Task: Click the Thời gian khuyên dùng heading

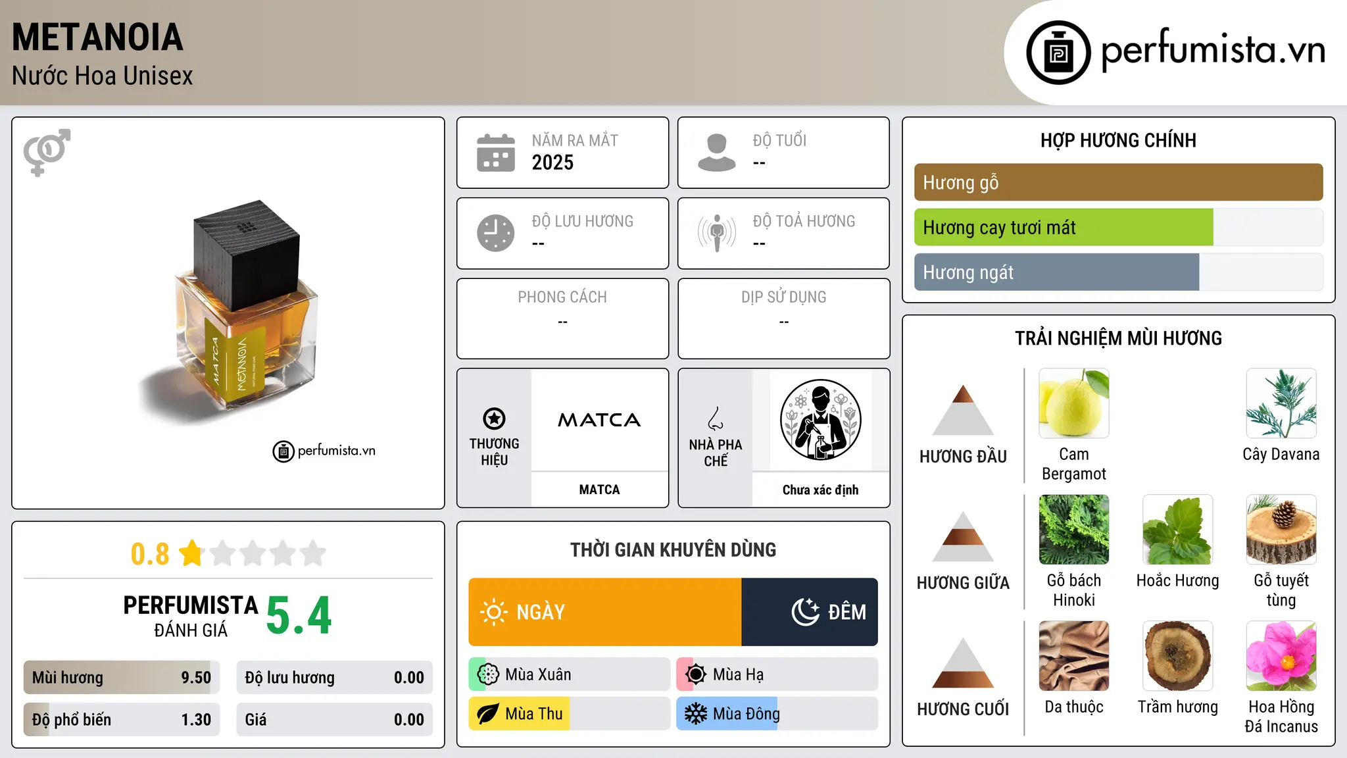Action: [673, 549]
